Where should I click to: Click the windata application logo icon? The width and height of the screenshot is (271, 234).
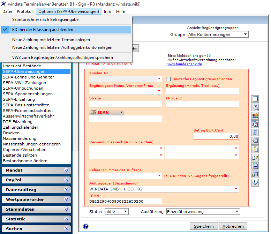(x=3, y=3)
